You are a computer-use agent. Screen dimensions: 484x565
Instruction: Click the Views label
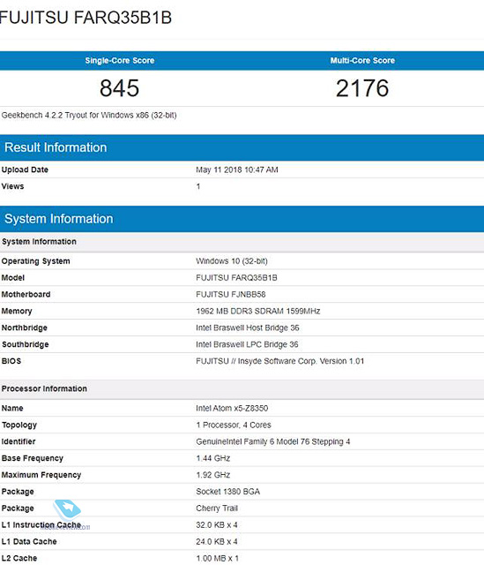coord(12,186)
